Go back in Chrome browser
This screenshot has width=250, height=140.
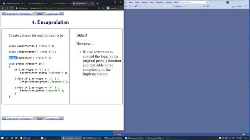[3, 8]
